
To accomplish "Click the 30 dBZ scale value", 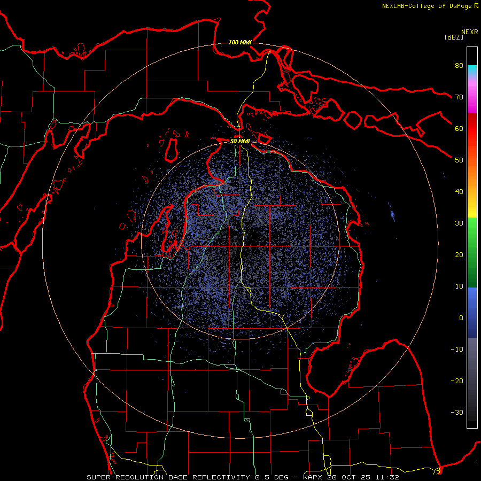I will [459, 223].
